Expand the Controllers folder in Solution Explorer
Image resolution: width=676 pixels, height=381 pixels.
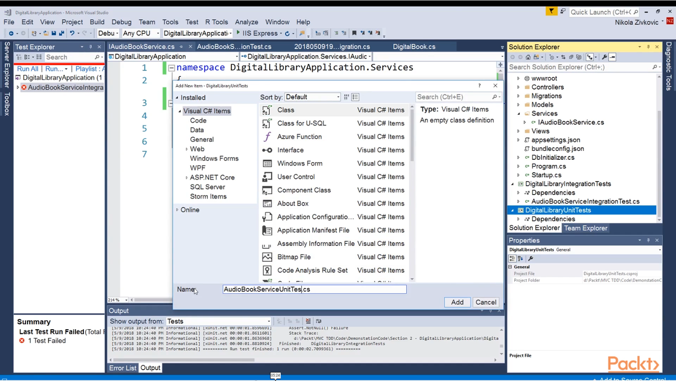tap(519, 87)
